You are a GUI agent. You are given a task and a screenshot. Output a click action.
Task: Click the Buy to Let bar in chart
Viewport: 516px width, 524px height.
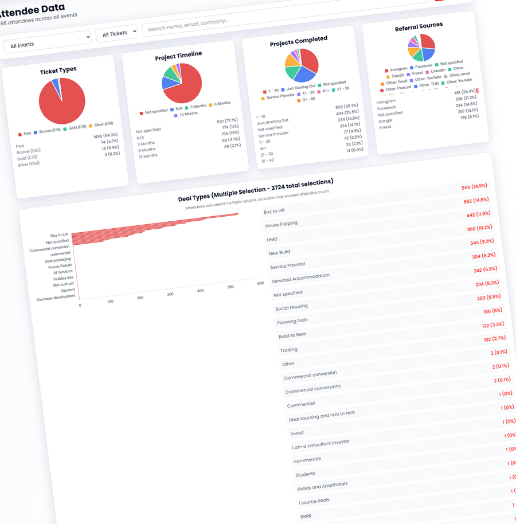155,224
